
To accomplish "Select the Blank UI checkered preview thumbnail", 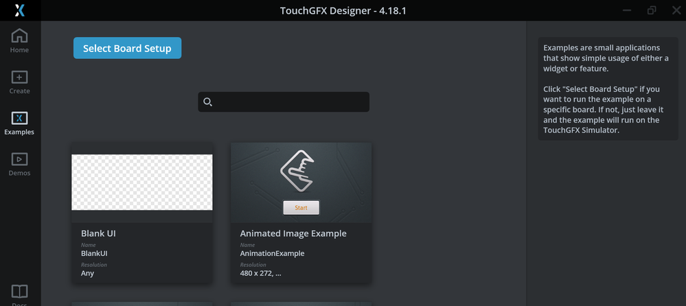I will point(142,183).
